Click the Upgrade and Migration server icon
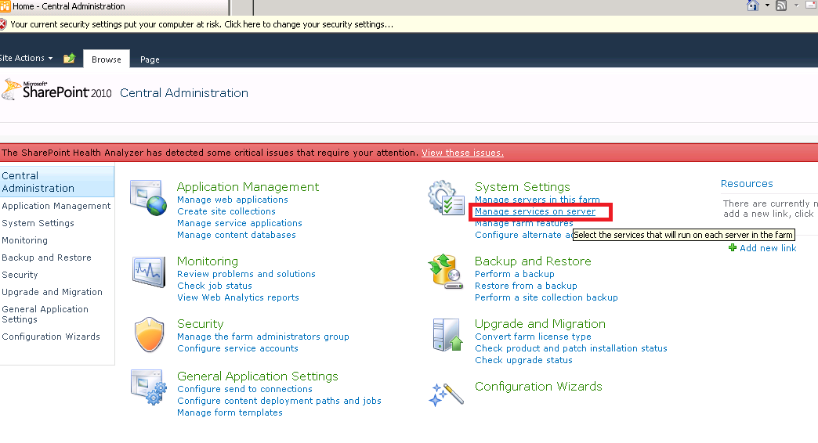Viewport: 818px width, 443px height. click(447, 334)
